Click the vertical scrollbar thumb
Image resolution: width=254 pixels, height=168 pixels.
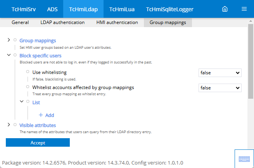click(x=251, y=62)
